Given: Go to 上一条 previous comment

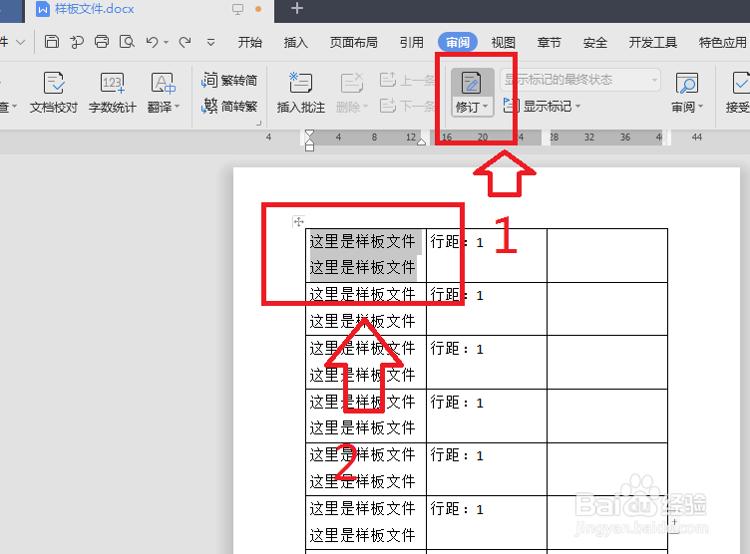Looking at the screenshot, I should coord(407,80).
